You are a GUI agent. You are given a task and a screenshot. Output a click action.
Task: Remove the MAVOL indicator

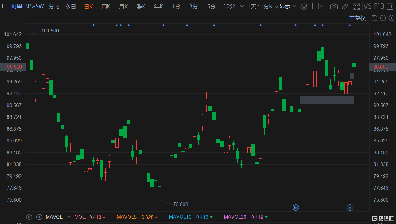coord(39,217)
